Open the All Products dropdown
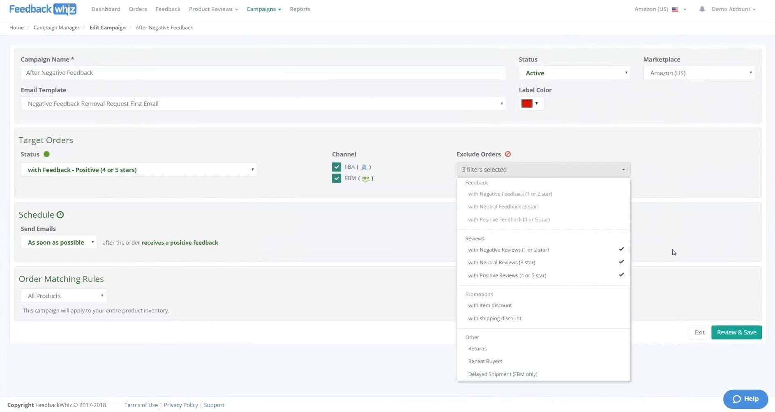This screenshot has width=775, height=412. click(64, 296)
